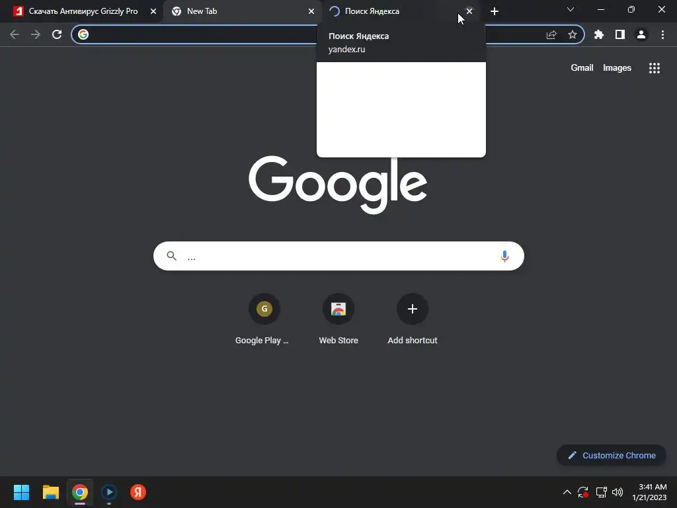
Task: Toggle the side panel icon
Action: (x=620, y=34)
